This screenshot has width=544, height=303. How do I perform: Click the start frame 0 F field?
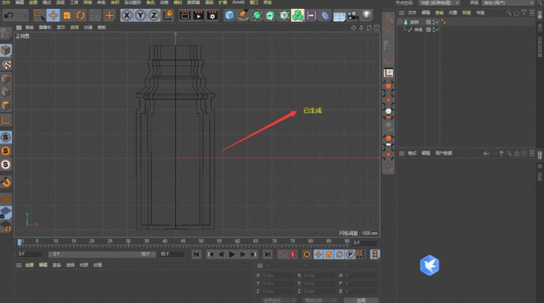pyautogui.click(x=31, y=254)
